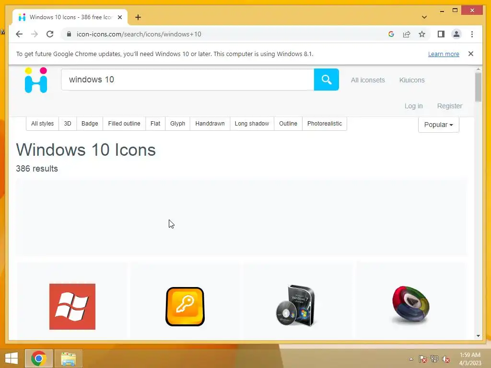Screen dimensions: 491x368
Task: Click the browser back arrow
Action: coord(19,34)
